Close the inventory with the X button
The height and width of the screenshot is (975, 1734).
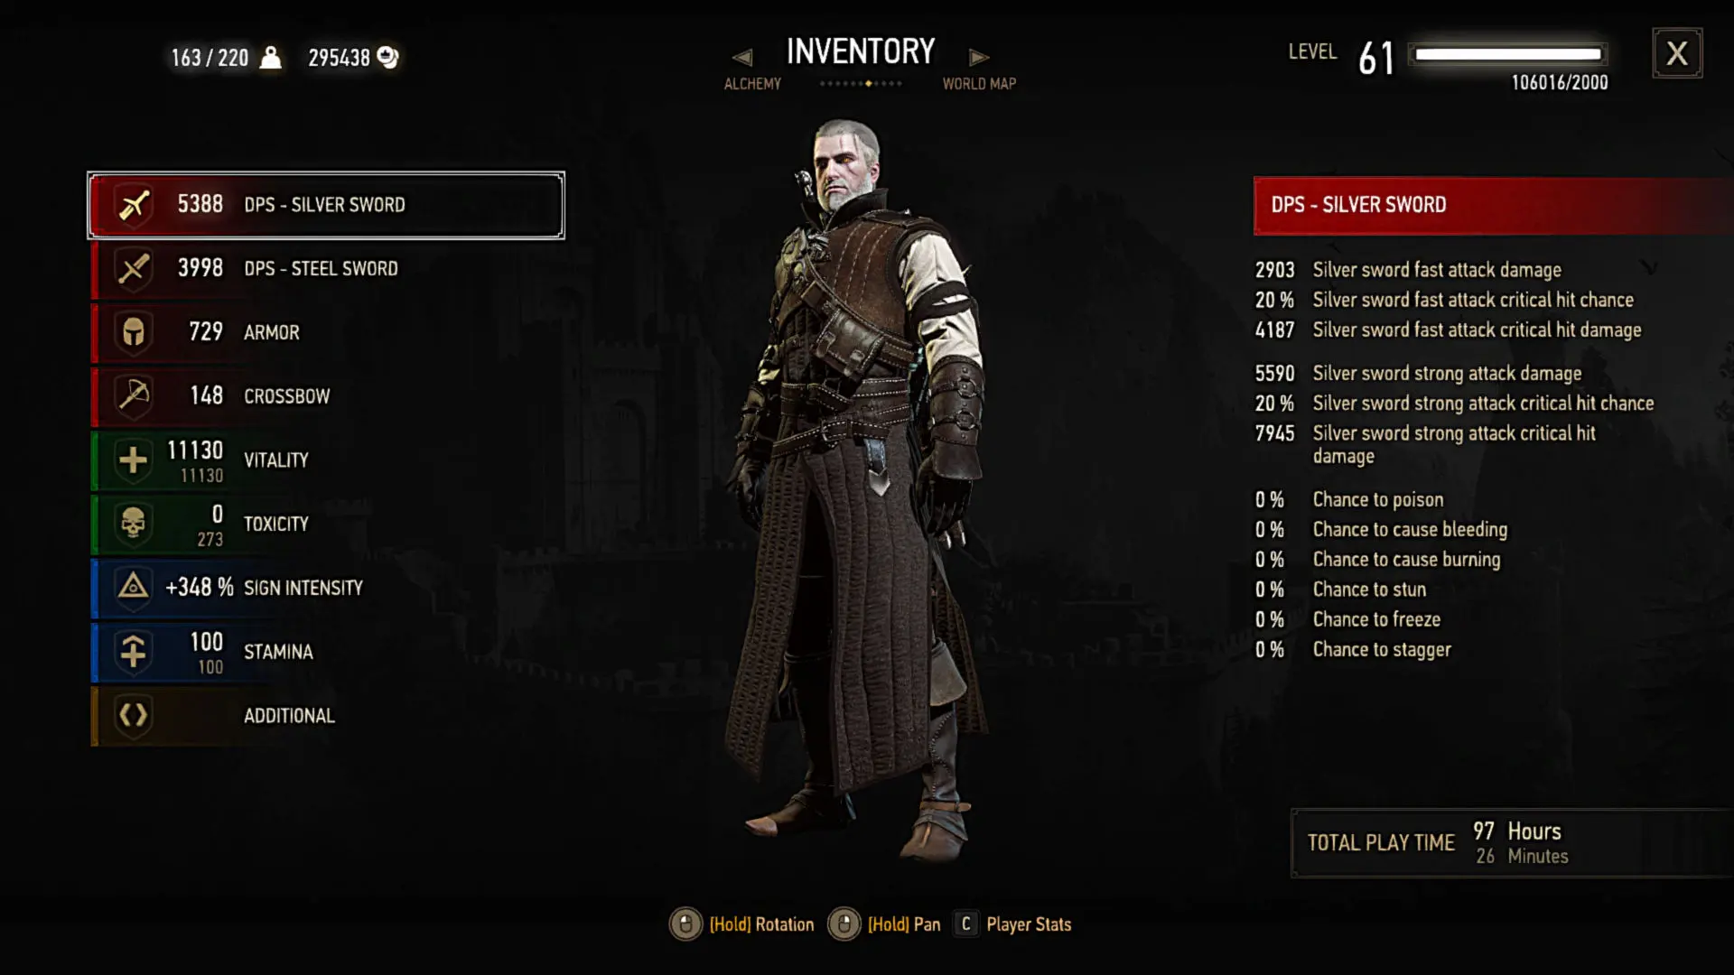click(1677, 53)
